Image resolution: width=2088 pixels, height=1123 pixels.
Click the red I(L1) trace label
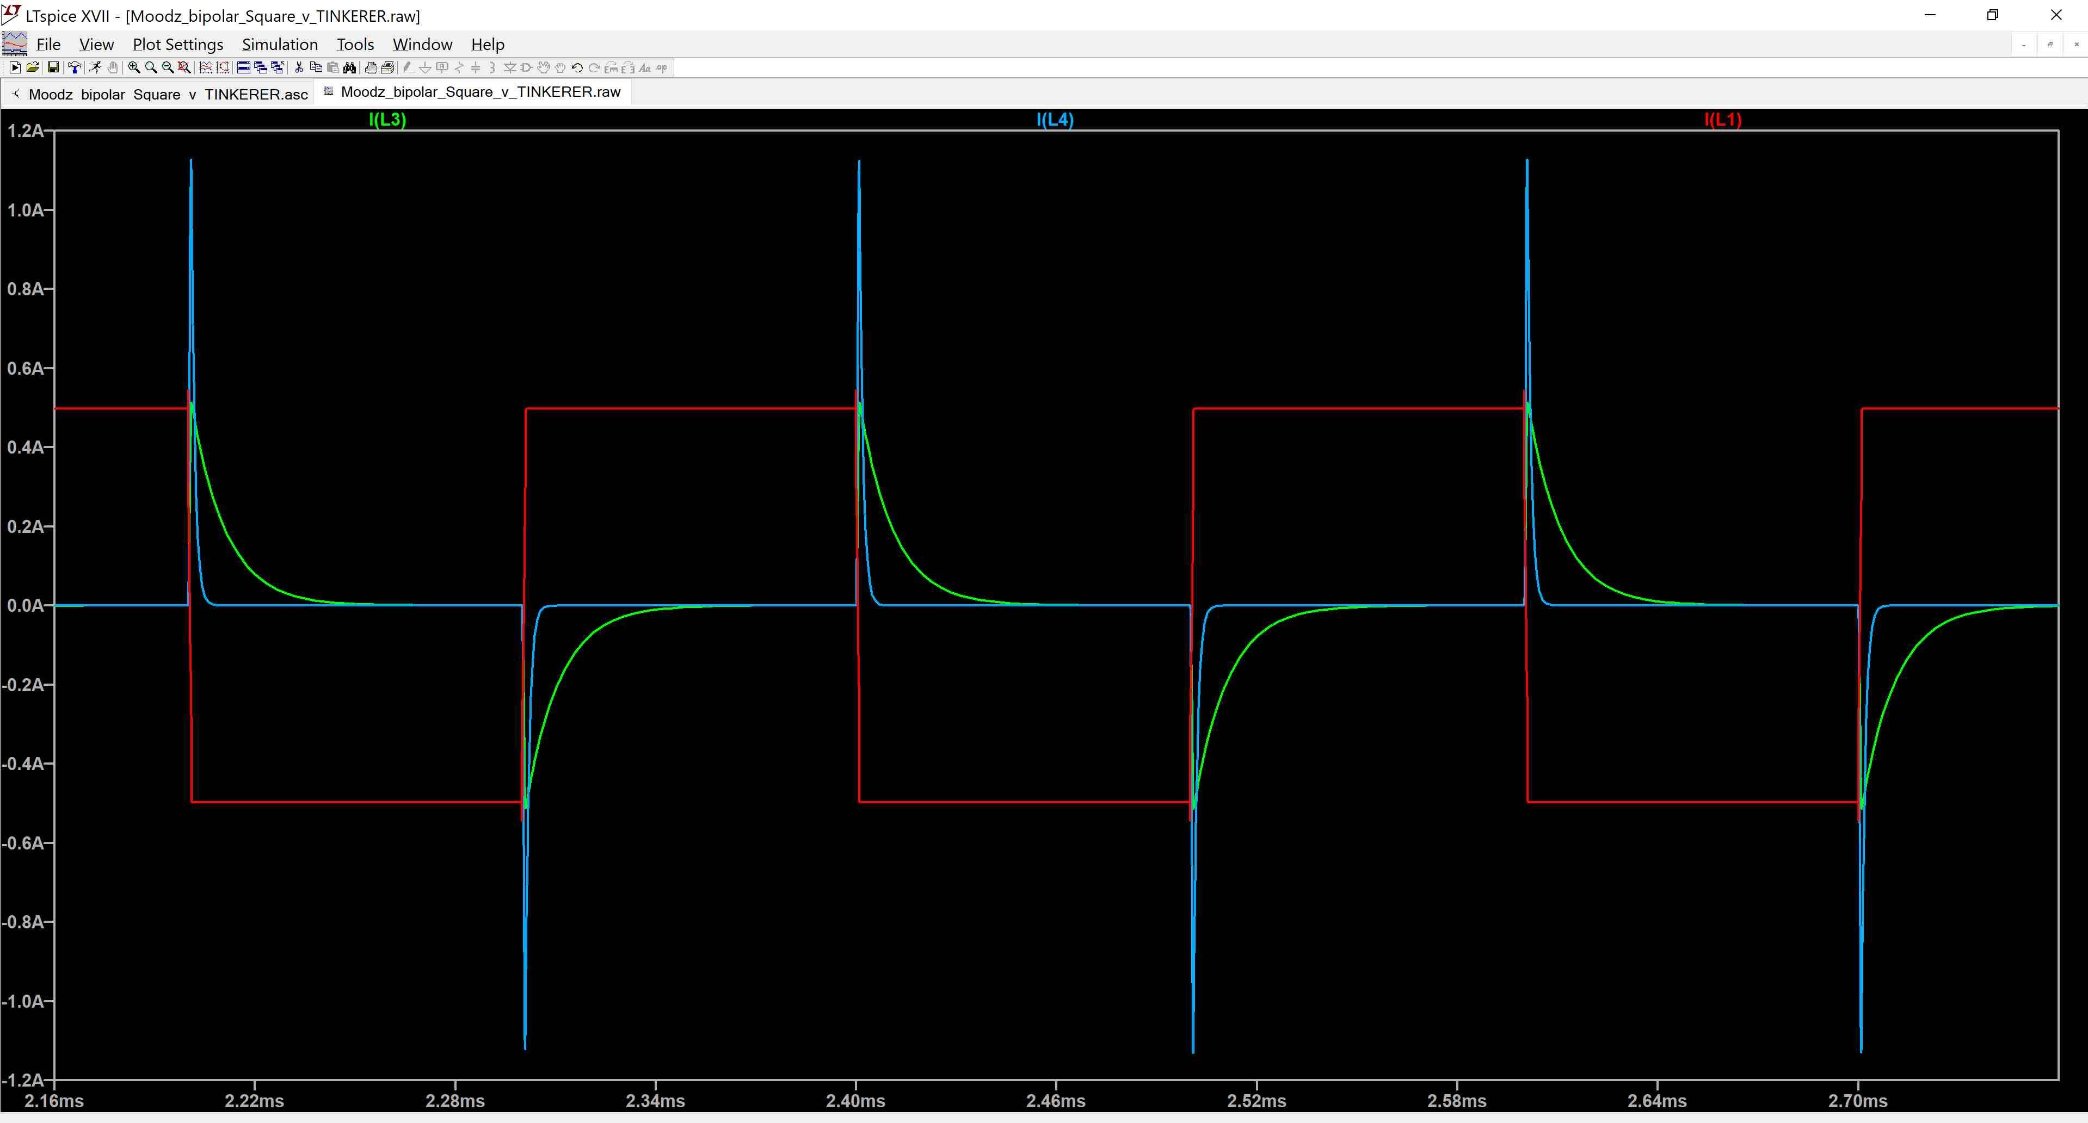click(1722, 120)
